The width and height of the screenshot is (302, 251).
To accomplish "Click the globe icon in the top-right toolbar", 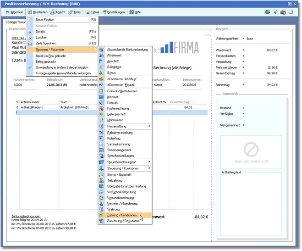I will pyautogui.click(x=267, y=12).
